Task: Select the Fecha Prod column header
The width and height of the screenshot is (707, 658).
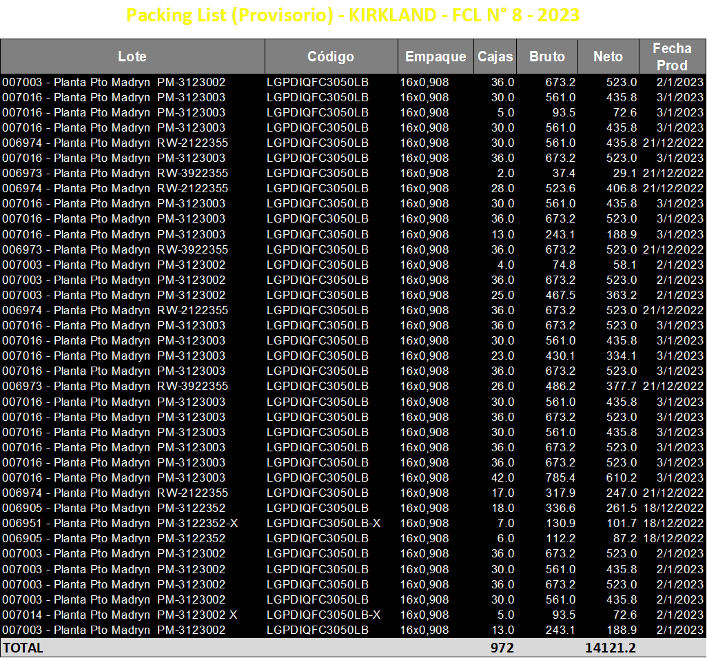Action: pos(673,56)
